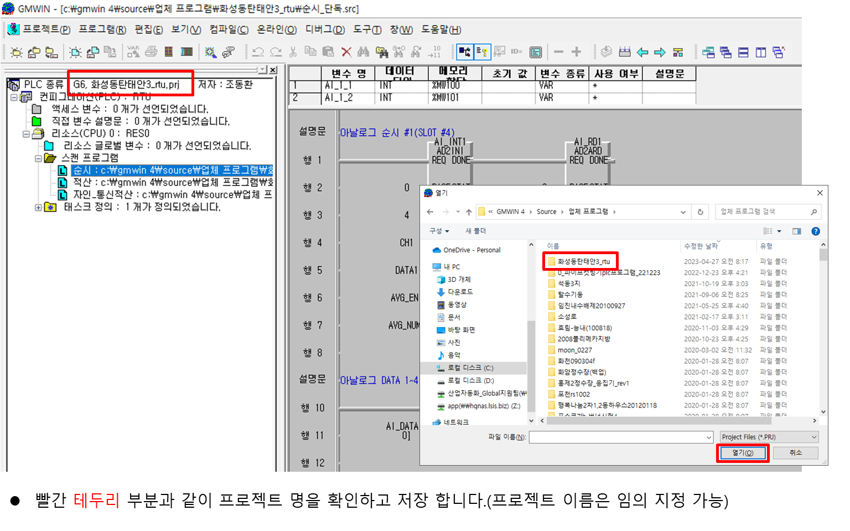Viewport: 850px width, 531px height.
Task: Click Source in the address breadcrumb
Action: coord(547,212)
